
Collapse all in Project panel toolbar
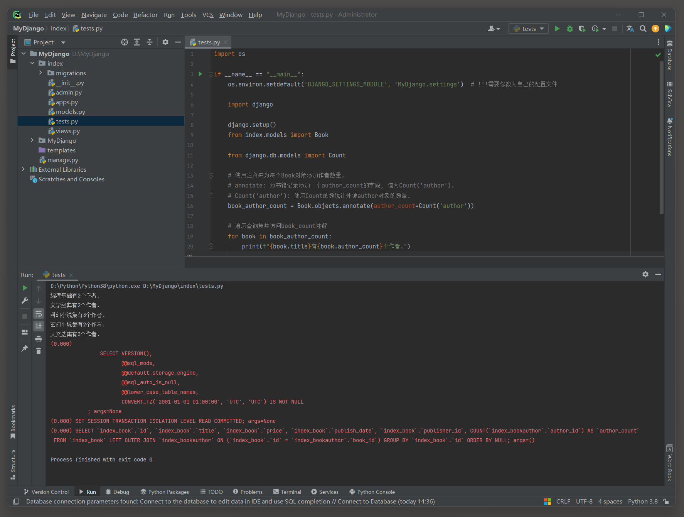150,42
